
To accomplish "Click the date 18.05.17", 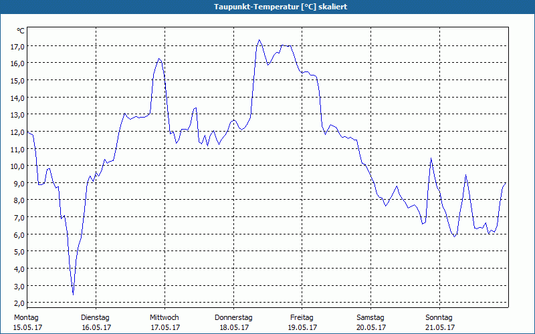I will (234, 327).
